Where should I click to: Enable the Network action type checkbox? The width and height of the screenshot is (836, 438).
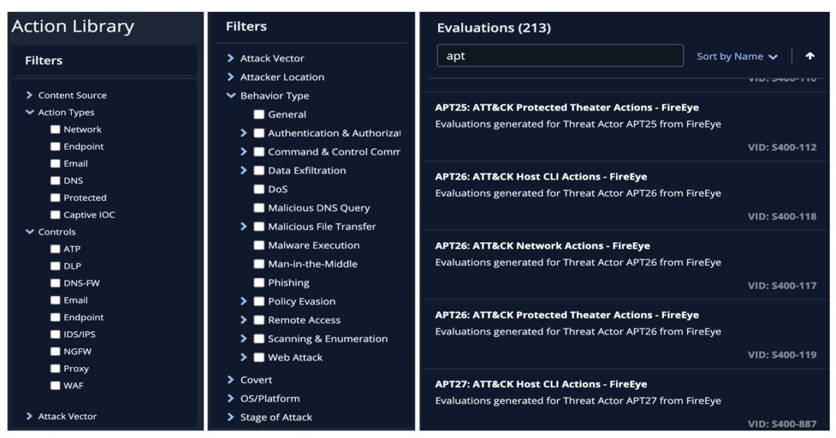[55, 130]
